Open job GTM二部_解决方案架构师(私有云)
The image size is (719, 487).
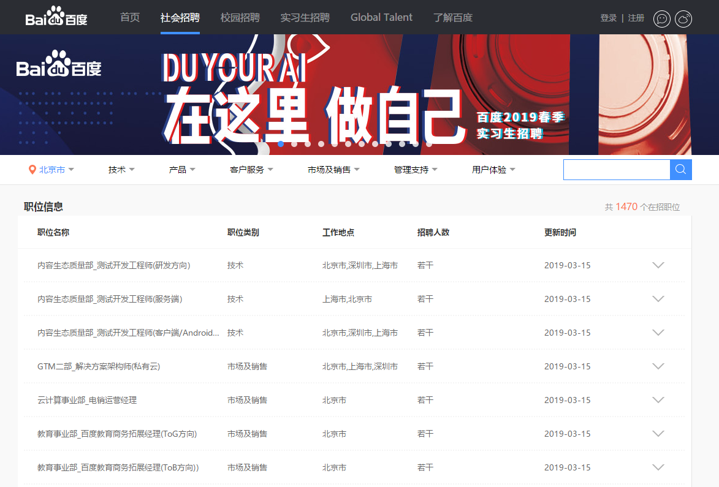(x=99, y=366)
